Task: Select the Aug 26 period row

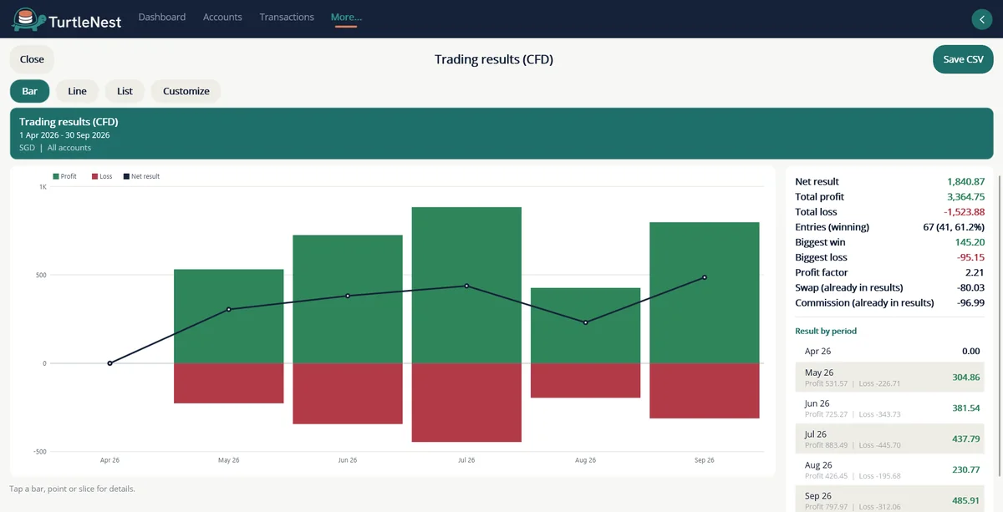Action: [x=889, y=469]
